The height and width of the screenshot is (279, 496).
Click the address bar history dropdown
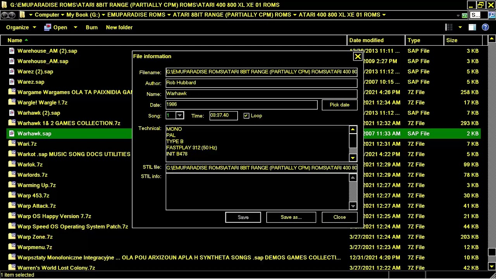pyautogui.click(x=458, y=15)
